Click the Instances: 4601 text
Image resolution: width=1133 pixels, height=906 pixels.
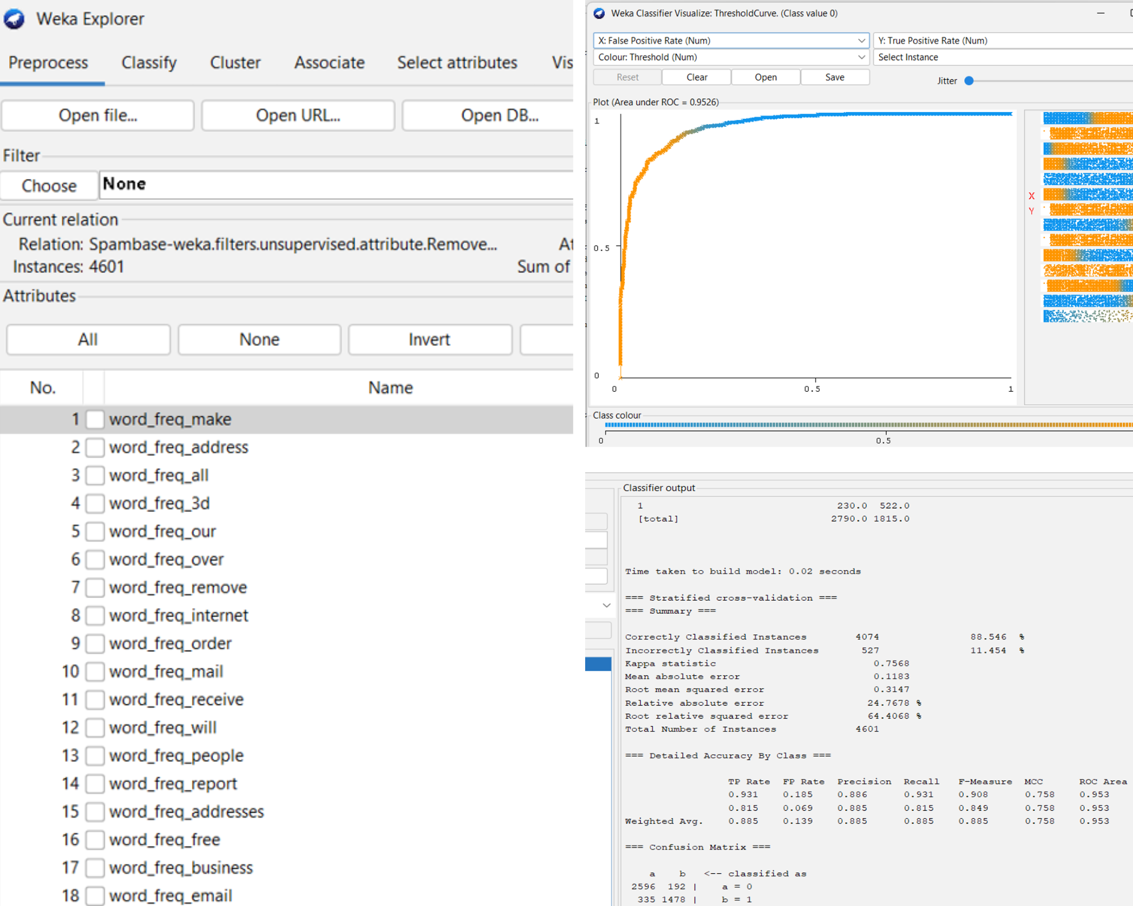tap(69, 267)
